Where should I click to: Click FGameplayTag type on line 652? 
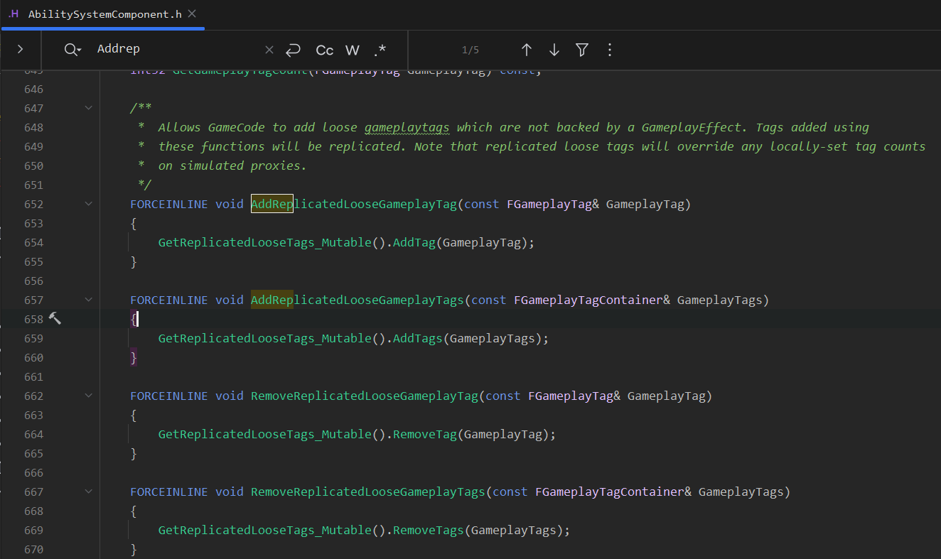549,204
